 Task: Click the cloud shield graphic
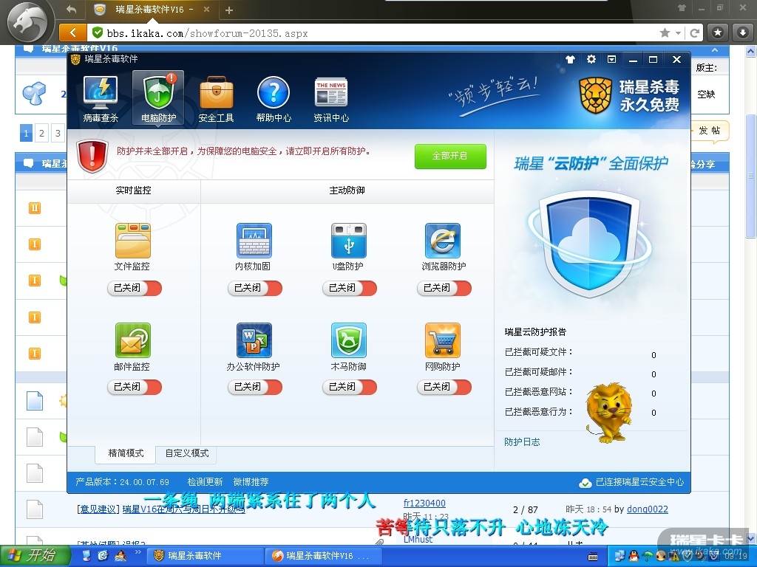tap(588, 244)
